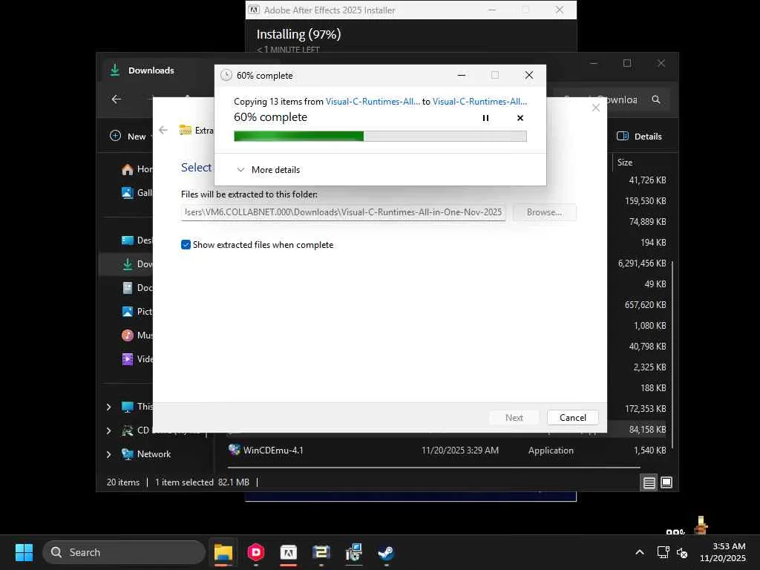This screenshot has height=570, width=760.
Task: Expand the This PC tree node
Action: 108,407
